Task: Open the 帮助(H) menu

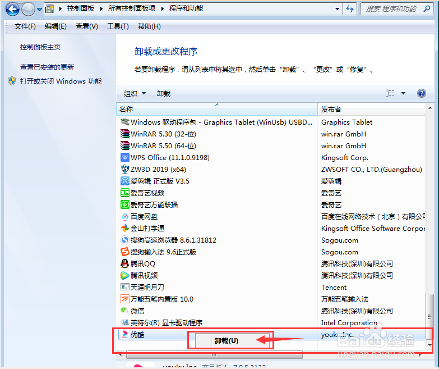Action: coord(149,26)
